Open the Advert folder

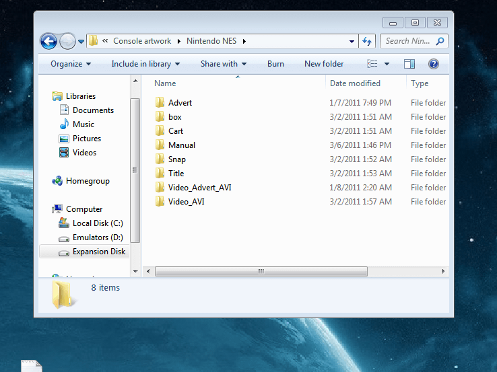[180, 103]
